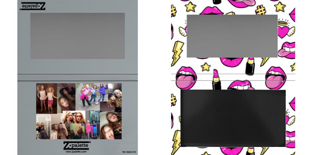Click the yellow star in top right corner
Viewport: 311px width, 155px height.
[280, 7]
